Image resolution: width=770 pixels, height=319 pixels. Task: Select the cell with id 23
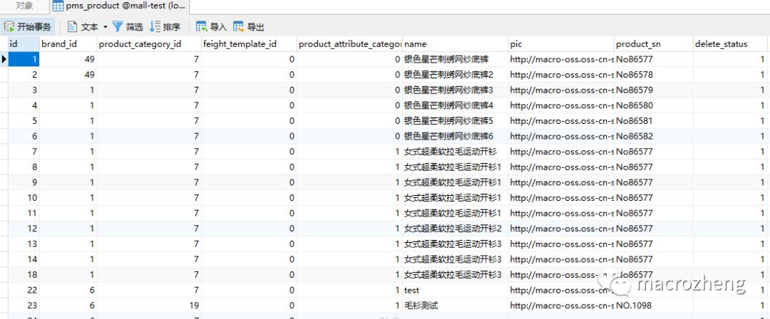point(24,305)
